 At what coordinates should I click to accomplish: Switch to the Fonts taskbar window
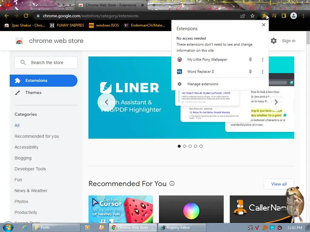point(56,227)
